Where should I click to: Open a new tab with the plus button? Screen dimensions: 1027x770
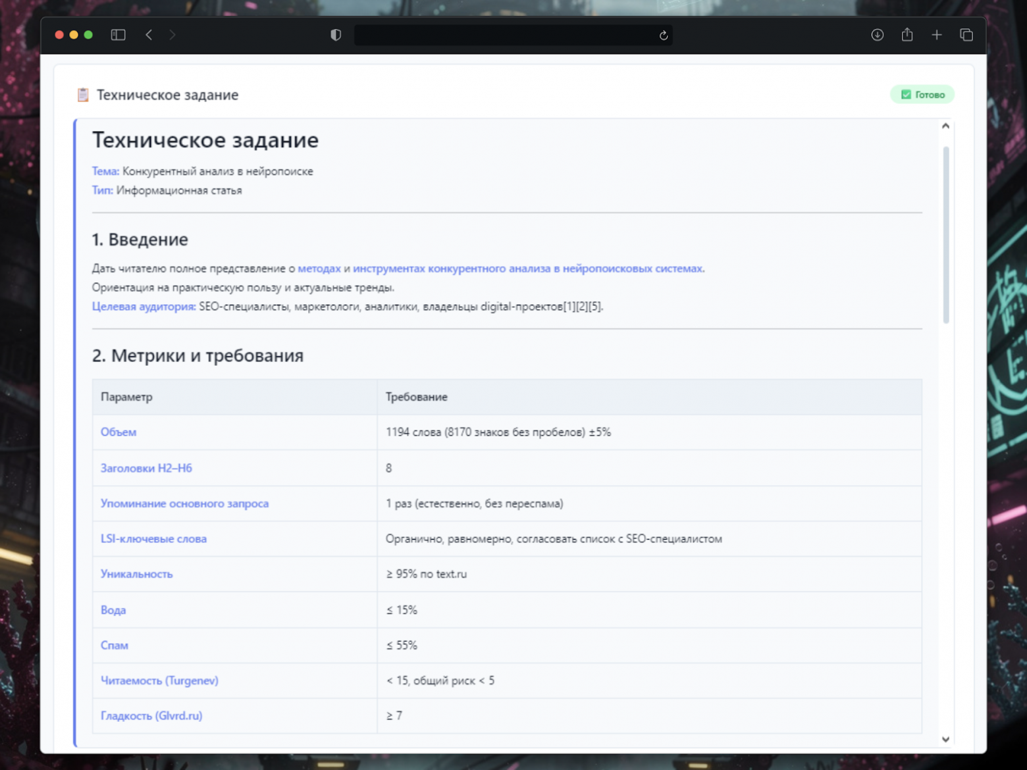click(x=936, y=35)
